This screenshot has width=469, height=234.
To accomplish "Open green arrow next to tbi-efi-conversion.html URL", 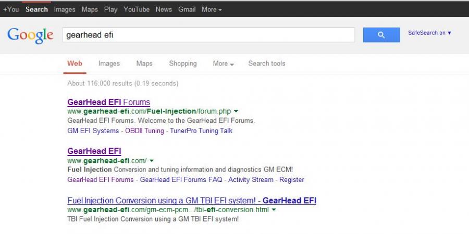I will [274, 210].
